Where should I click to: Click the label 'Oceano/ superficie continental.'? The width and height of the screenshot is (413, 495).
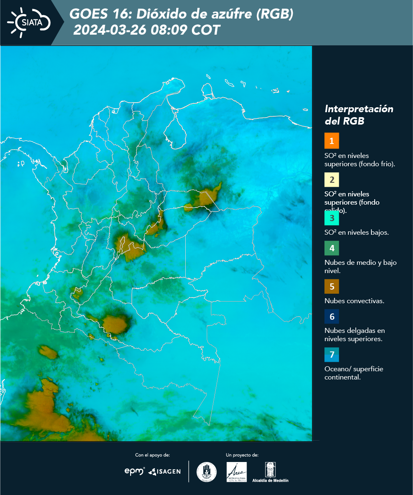353,373
